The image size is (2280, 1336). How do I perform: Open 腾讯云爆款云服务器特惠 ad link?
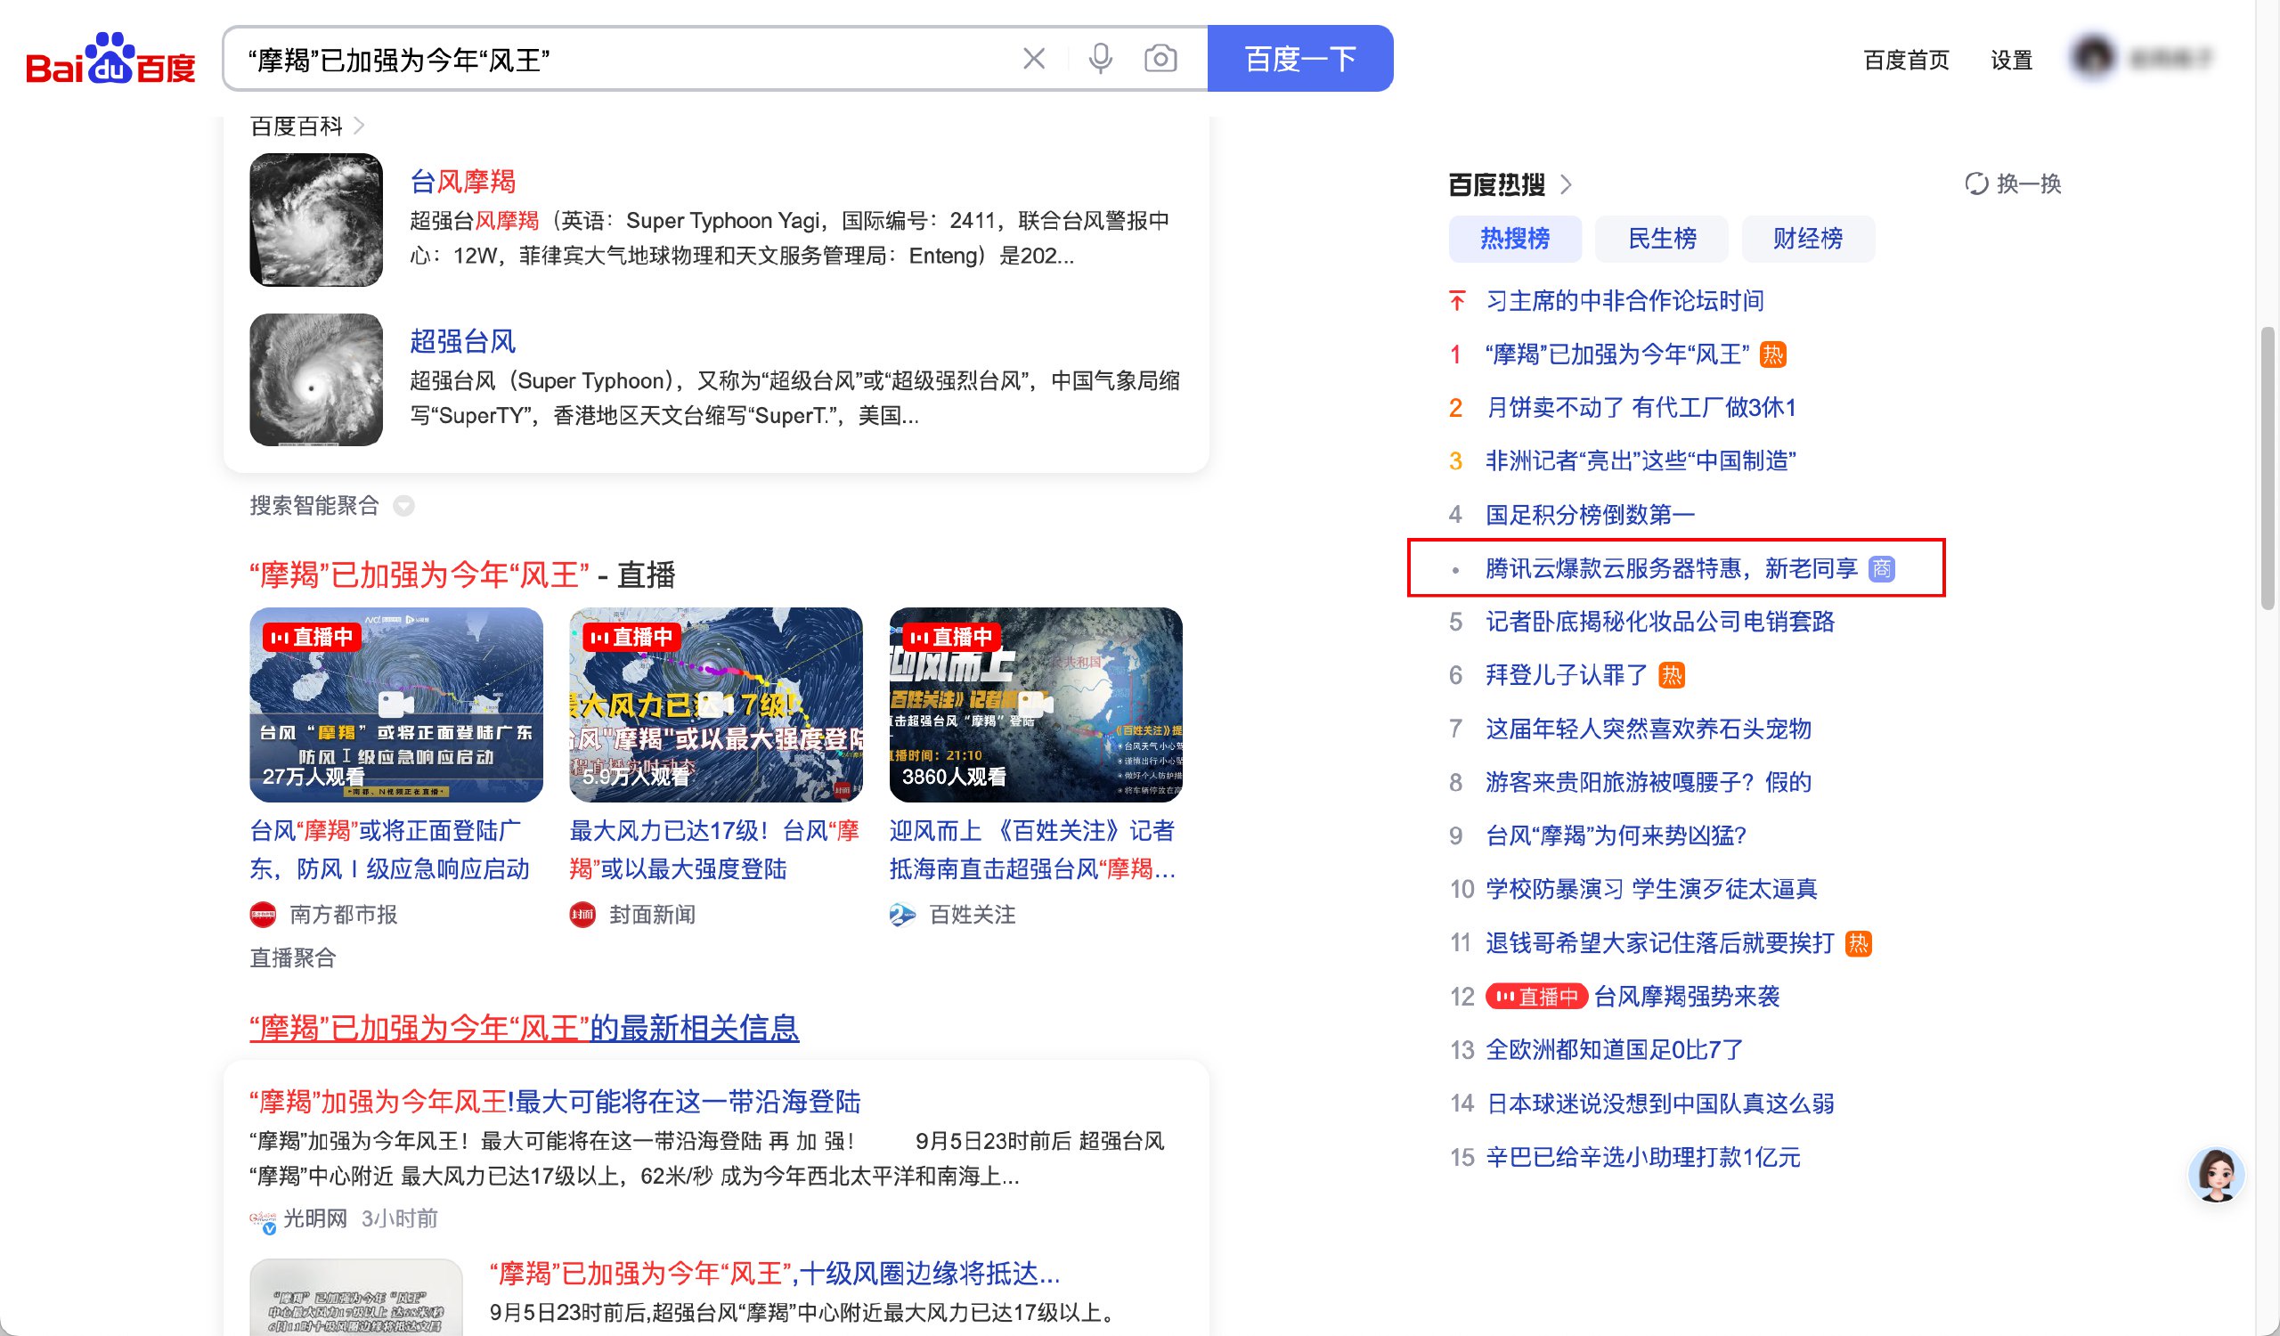click(1671, 568)
